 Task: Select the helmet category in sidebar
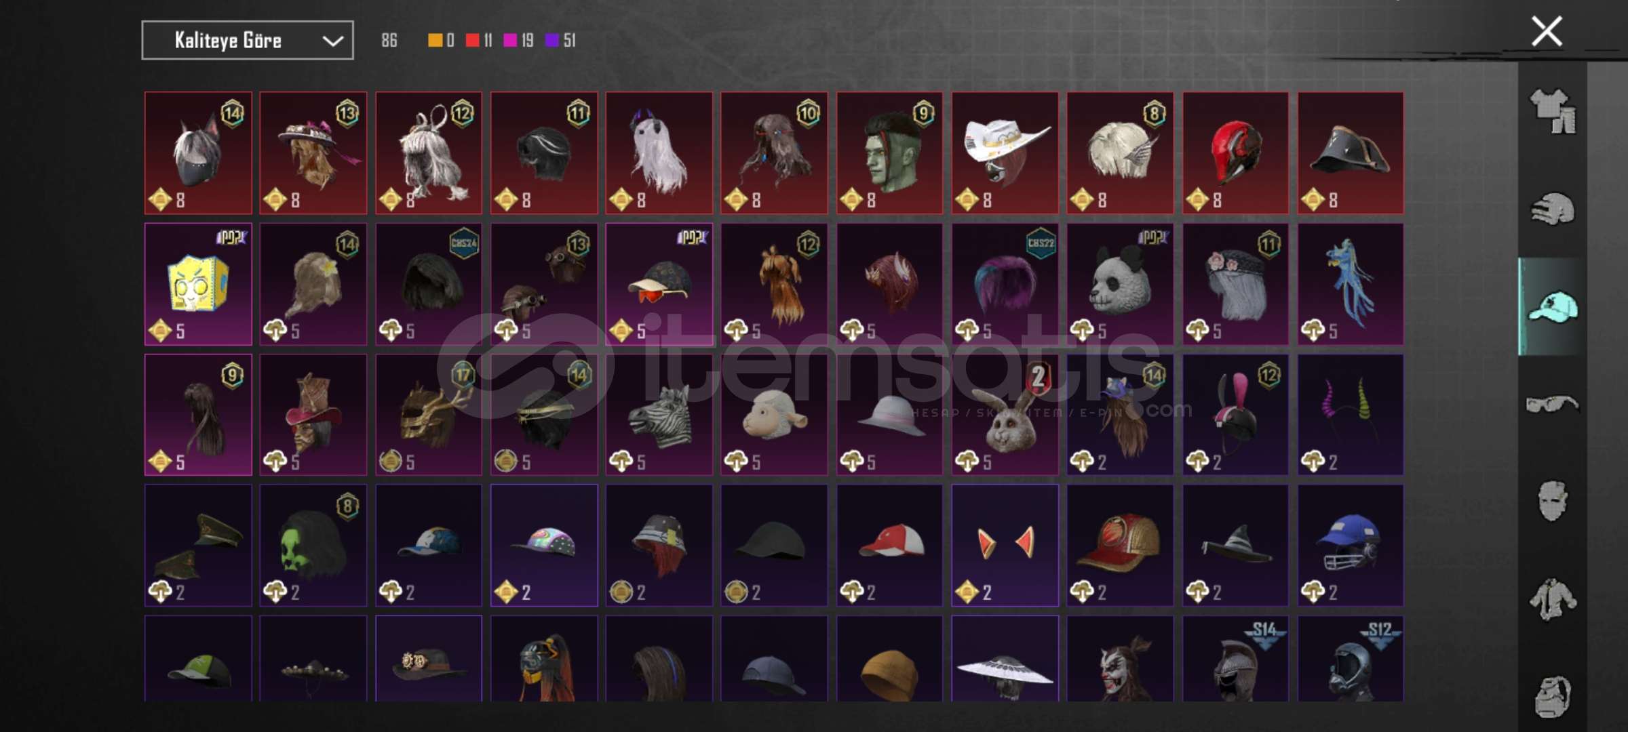click(1552, 209)
